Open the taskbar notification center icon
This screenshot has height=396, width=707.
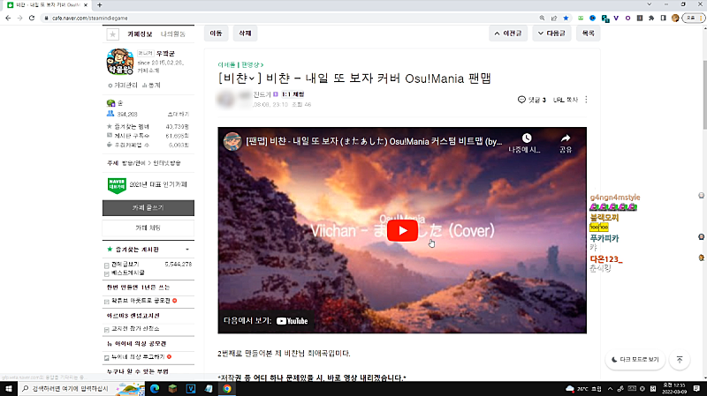coord(696,388)
